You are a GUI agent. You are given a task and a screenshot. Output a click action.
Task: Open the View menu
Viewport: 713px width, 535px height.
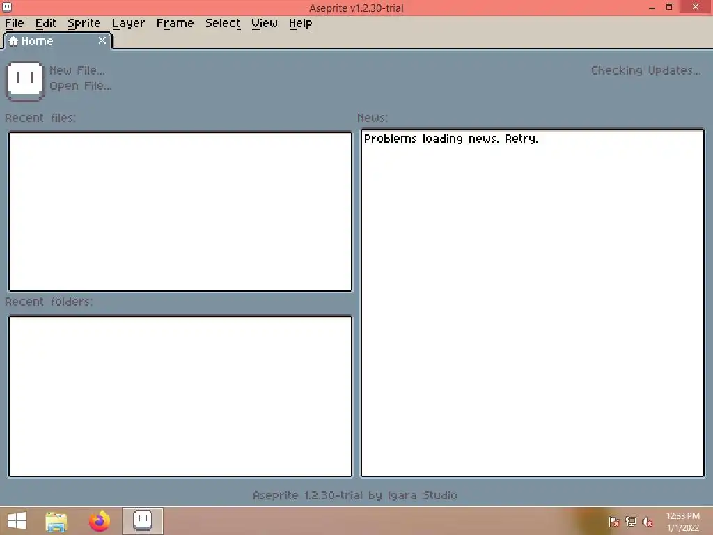tap(264, 23)
